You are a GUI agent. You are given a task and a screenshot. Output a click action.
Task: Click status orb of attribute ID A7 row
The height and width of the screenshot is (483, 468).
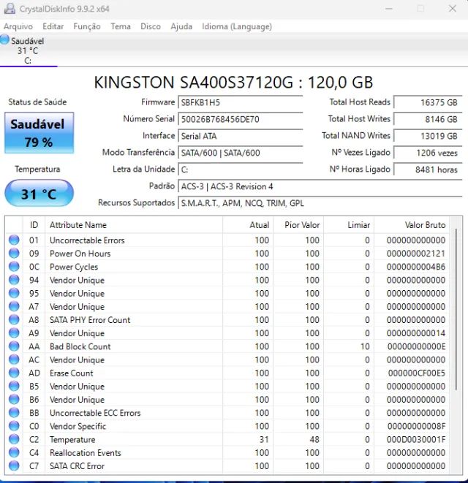click(x=14, y=306)
